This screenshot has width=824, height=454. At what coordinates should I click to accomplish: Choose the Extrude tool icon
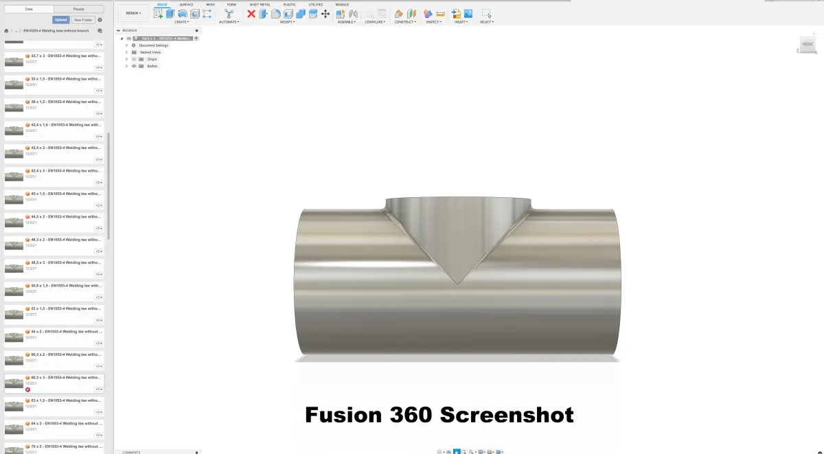[170, 14]
